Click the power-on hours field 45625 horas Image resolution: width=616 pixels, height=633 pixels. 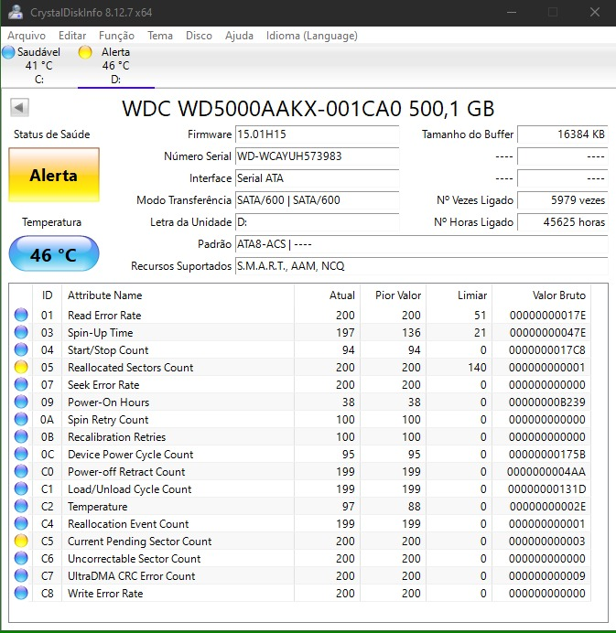coord(563,222)
